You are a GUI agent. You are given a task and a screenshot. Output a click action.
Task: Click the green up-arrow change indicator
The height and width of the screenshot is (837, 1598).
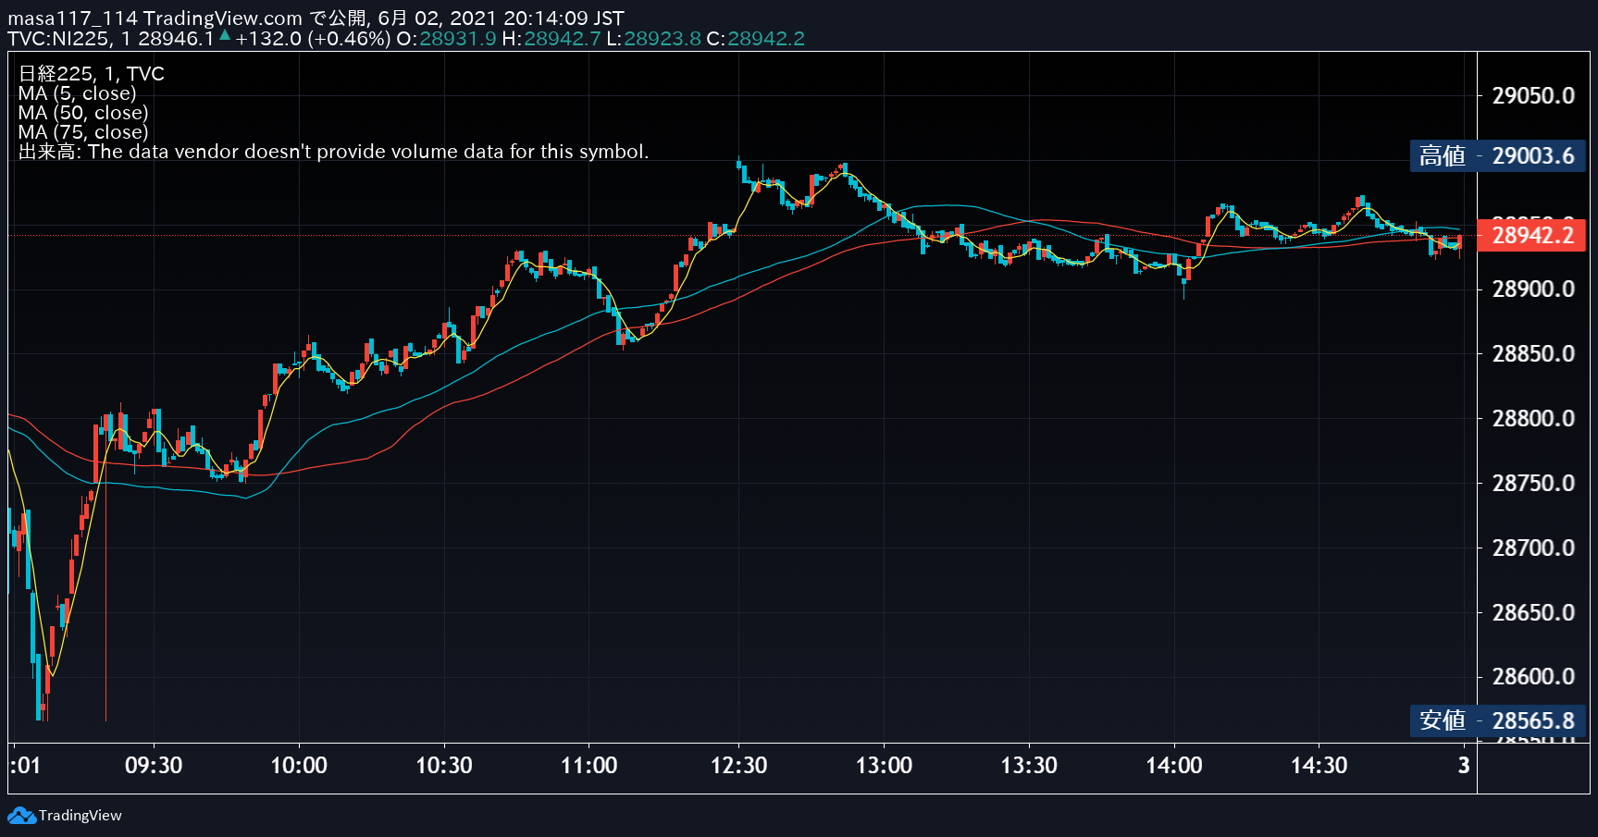pyautogui.click(x=225, y=35)
